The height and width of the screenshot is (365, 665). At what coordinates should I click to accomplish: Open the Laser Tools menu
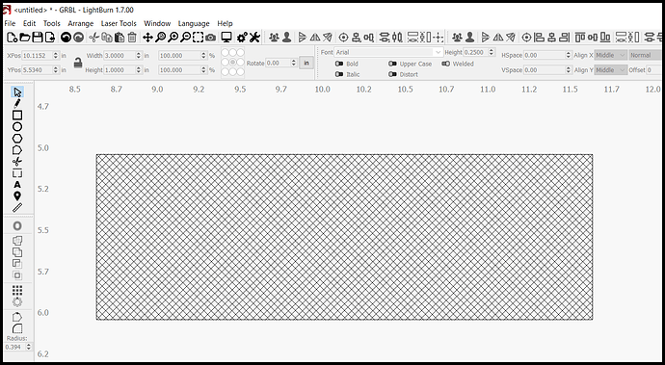(x=119, y=23)
